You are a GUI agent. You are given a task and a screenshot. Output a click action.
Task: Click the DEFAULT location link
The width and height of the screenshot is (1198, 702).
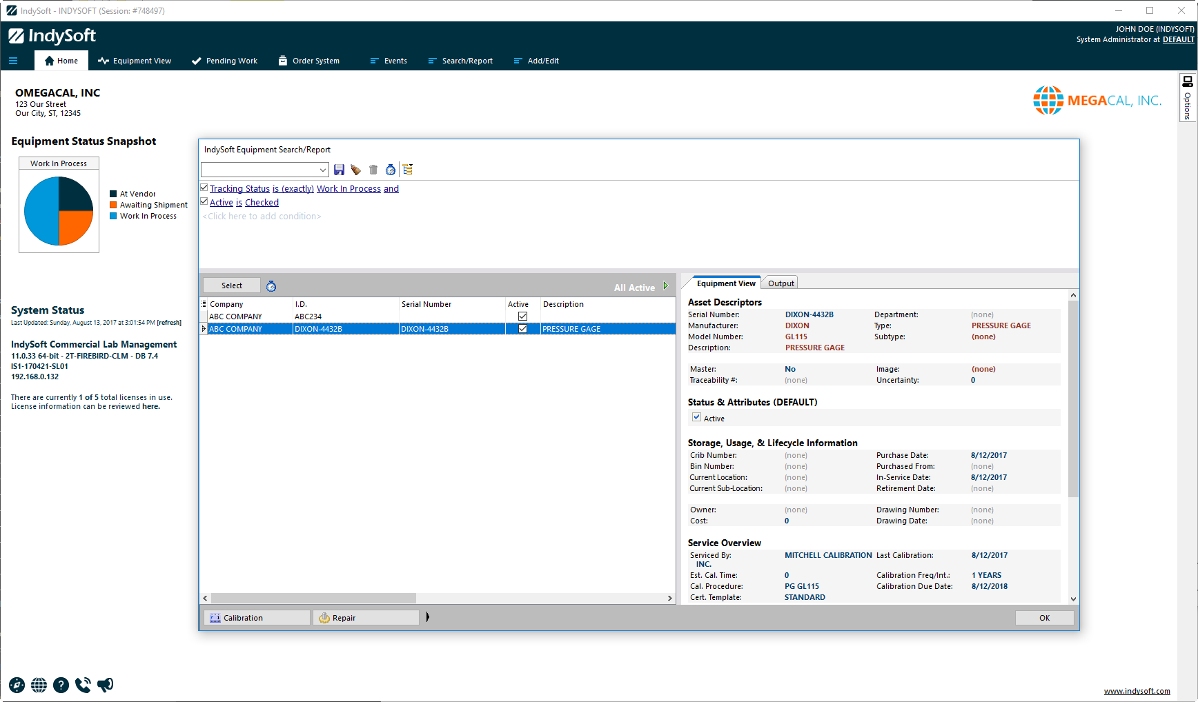coord(1178,39)
